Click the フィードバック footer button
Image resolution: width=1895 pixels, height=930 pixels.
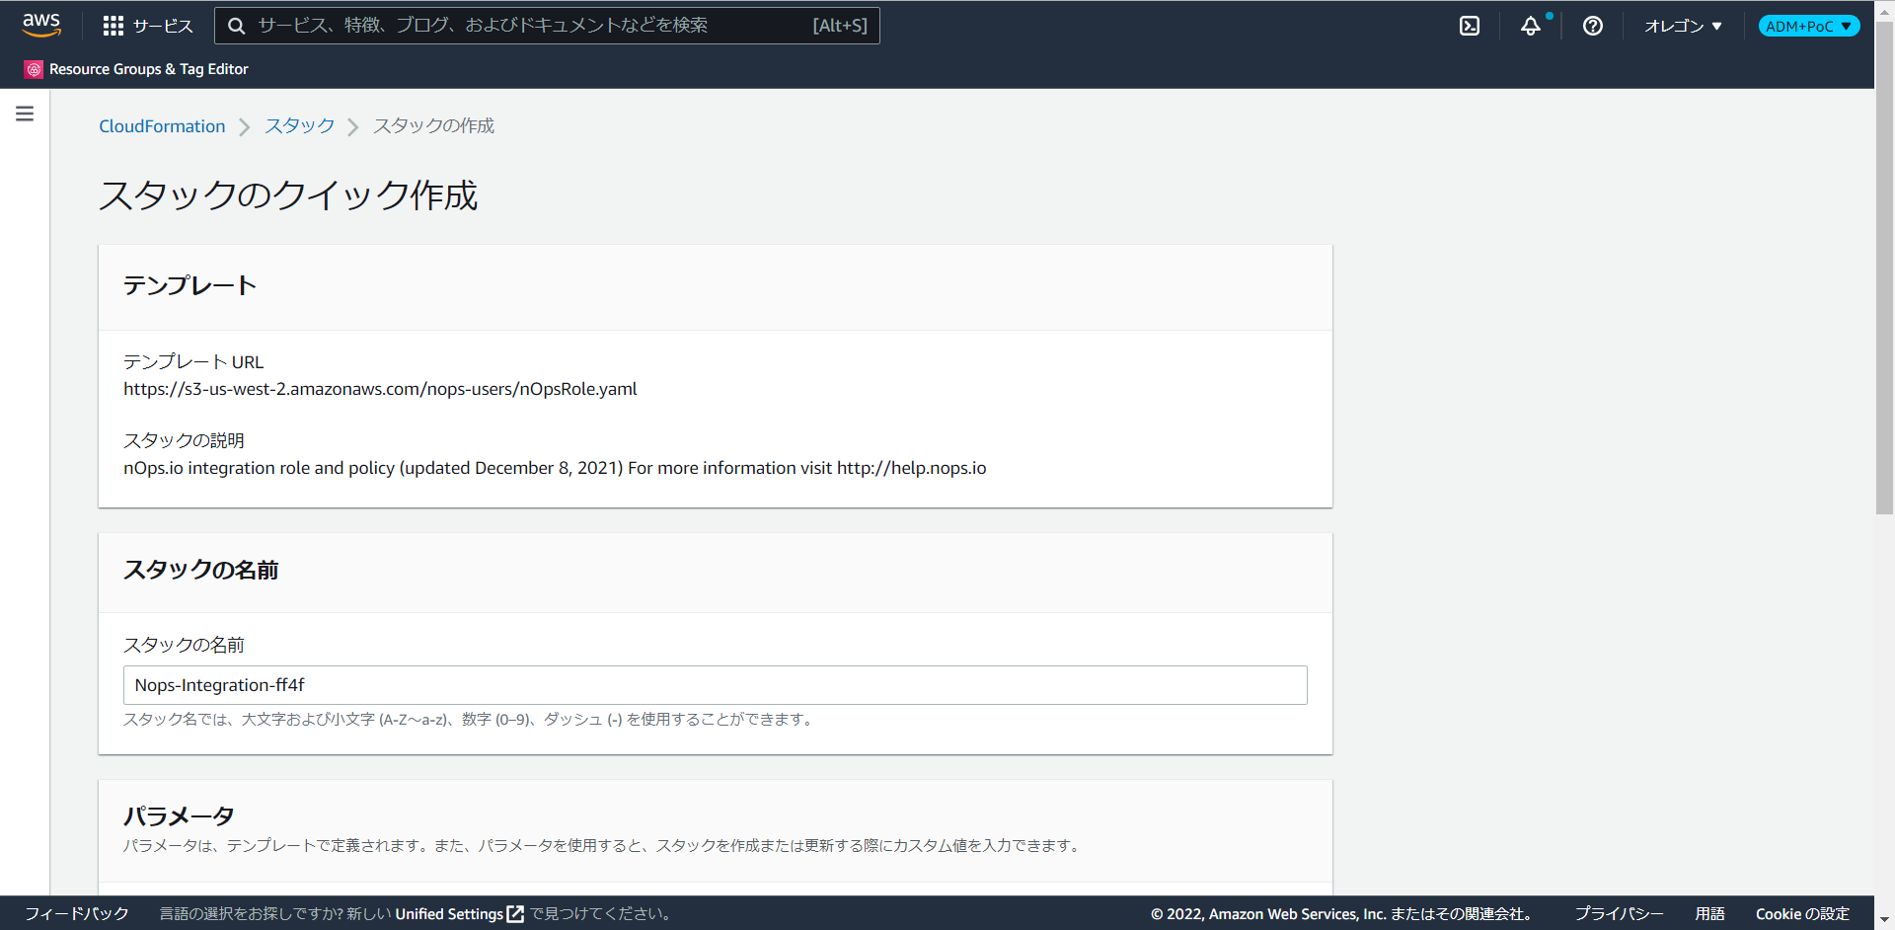[x=77, y=914]
